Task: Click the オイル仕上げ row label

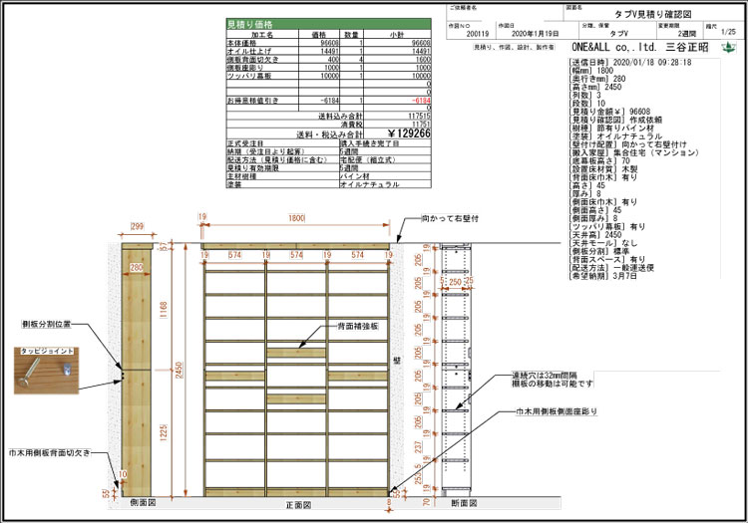Action: tap(249, 51)
